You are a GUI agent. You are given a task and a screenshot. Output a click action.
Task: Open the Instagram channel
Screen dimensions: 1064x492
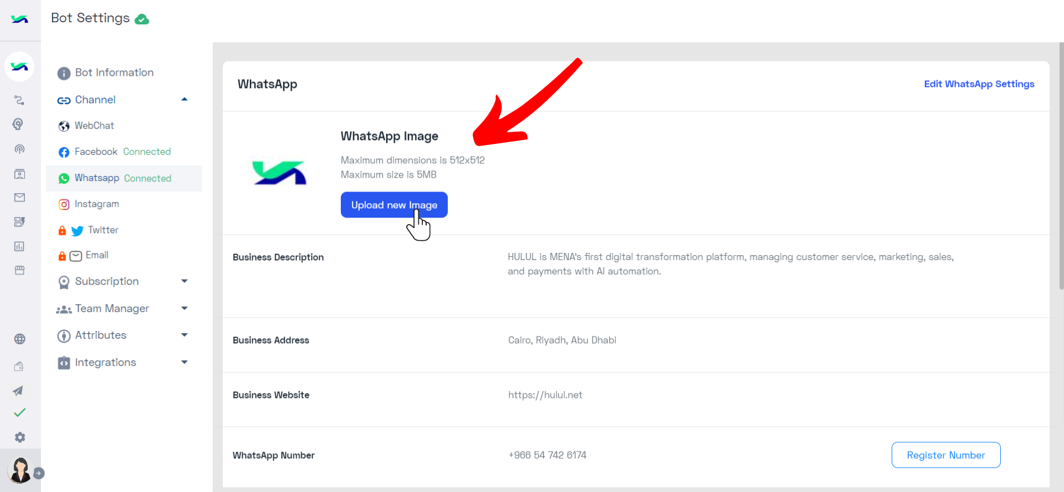click(89, 204)
